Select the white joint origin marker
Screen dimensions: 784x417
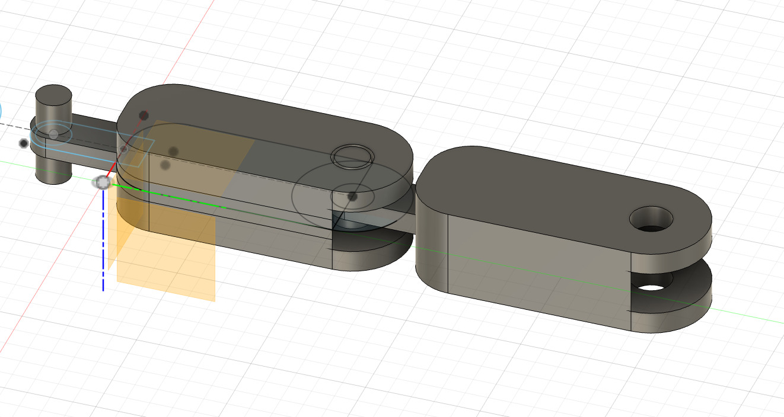pos(103,183)
